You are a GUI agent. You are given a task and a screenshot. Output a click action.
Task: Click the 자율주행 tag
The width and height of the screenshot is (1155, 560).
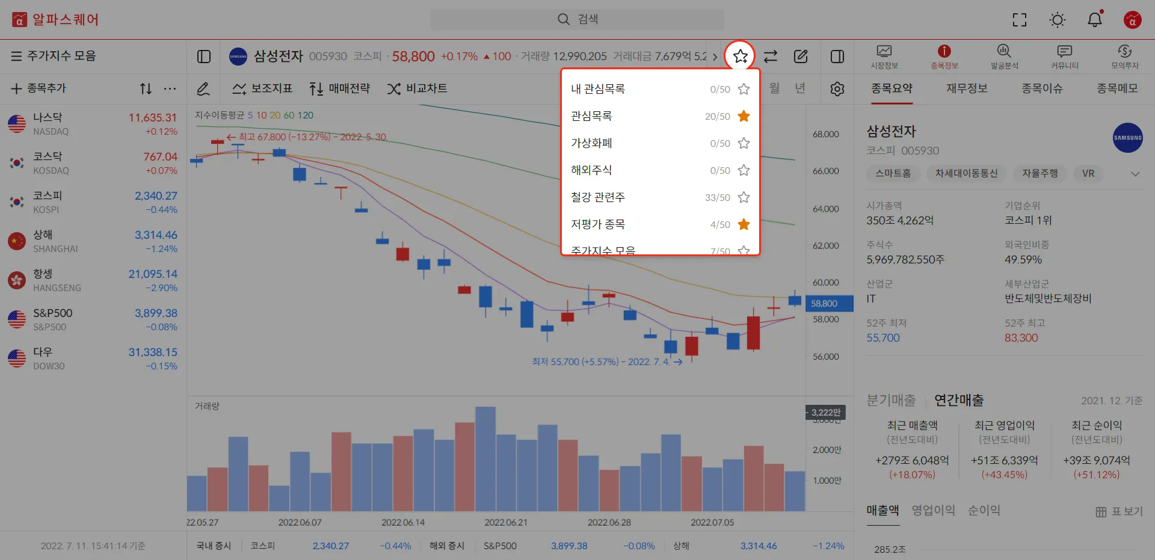[1040, 173]
